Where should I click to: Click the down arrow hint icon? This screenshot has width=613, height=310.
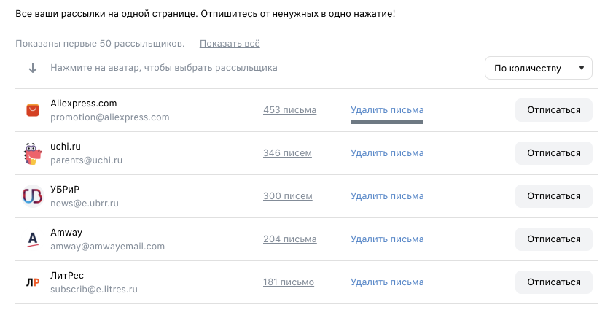[33, 68]
